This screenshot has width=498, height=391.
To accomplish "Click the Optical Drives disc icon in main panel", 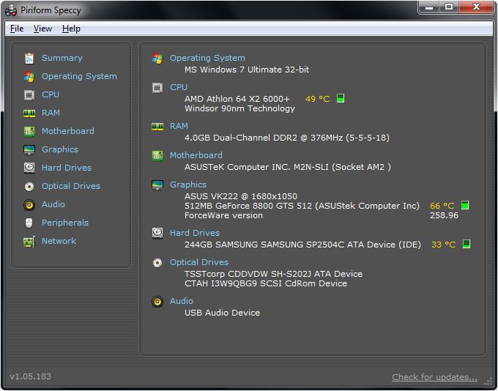I will 157,263.
